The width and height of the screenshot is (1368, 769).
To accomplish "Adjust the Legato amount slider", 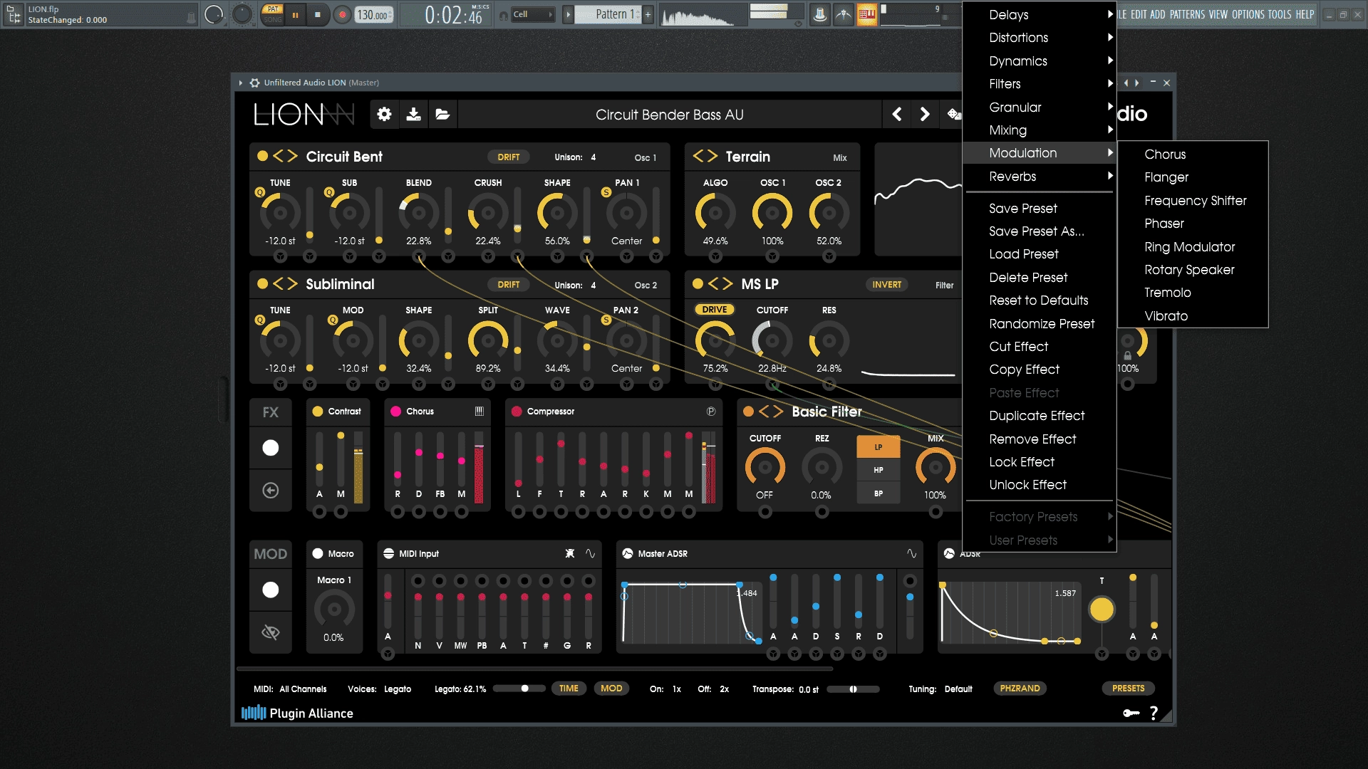I will (519, 689).
